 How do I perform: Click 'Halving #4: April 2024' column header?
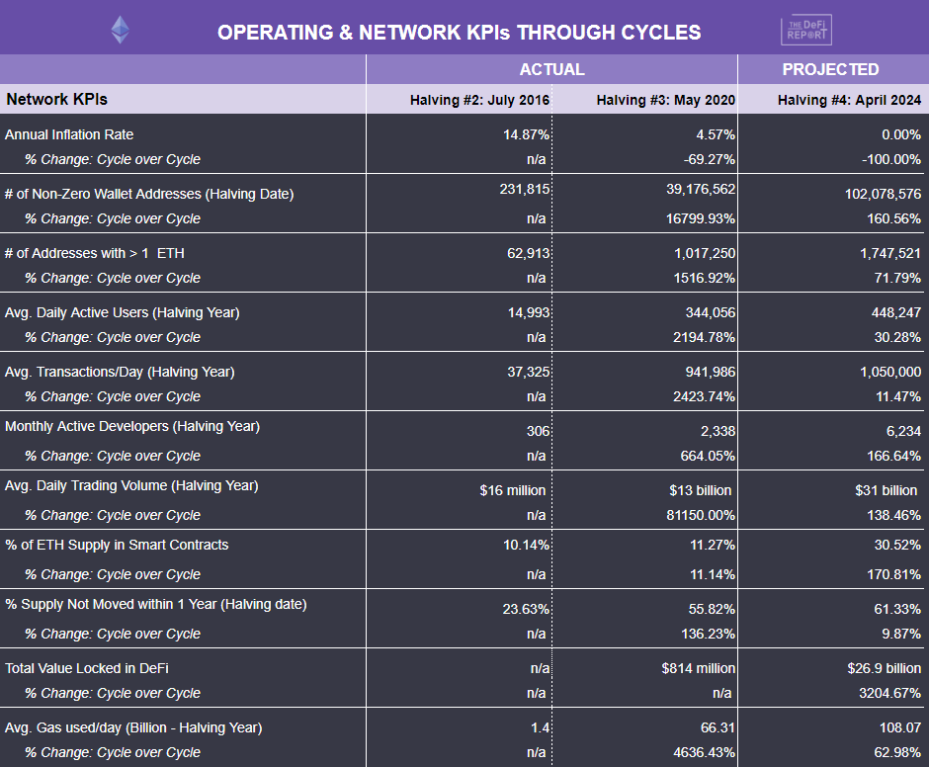[850, 100]
